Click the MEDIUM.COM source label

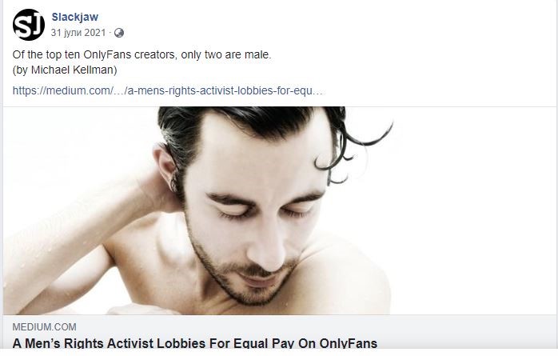pyautogui.click(x=45, y=327)
